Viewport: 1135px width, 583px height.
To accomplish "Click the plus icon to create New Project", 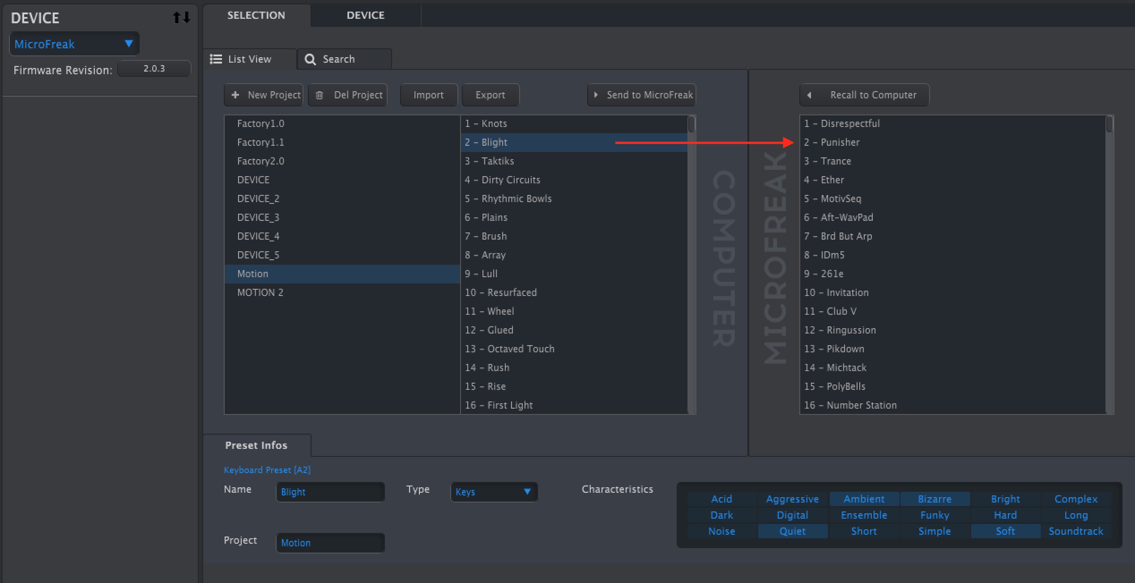I will pyautogui.click(x=235, y=95).
